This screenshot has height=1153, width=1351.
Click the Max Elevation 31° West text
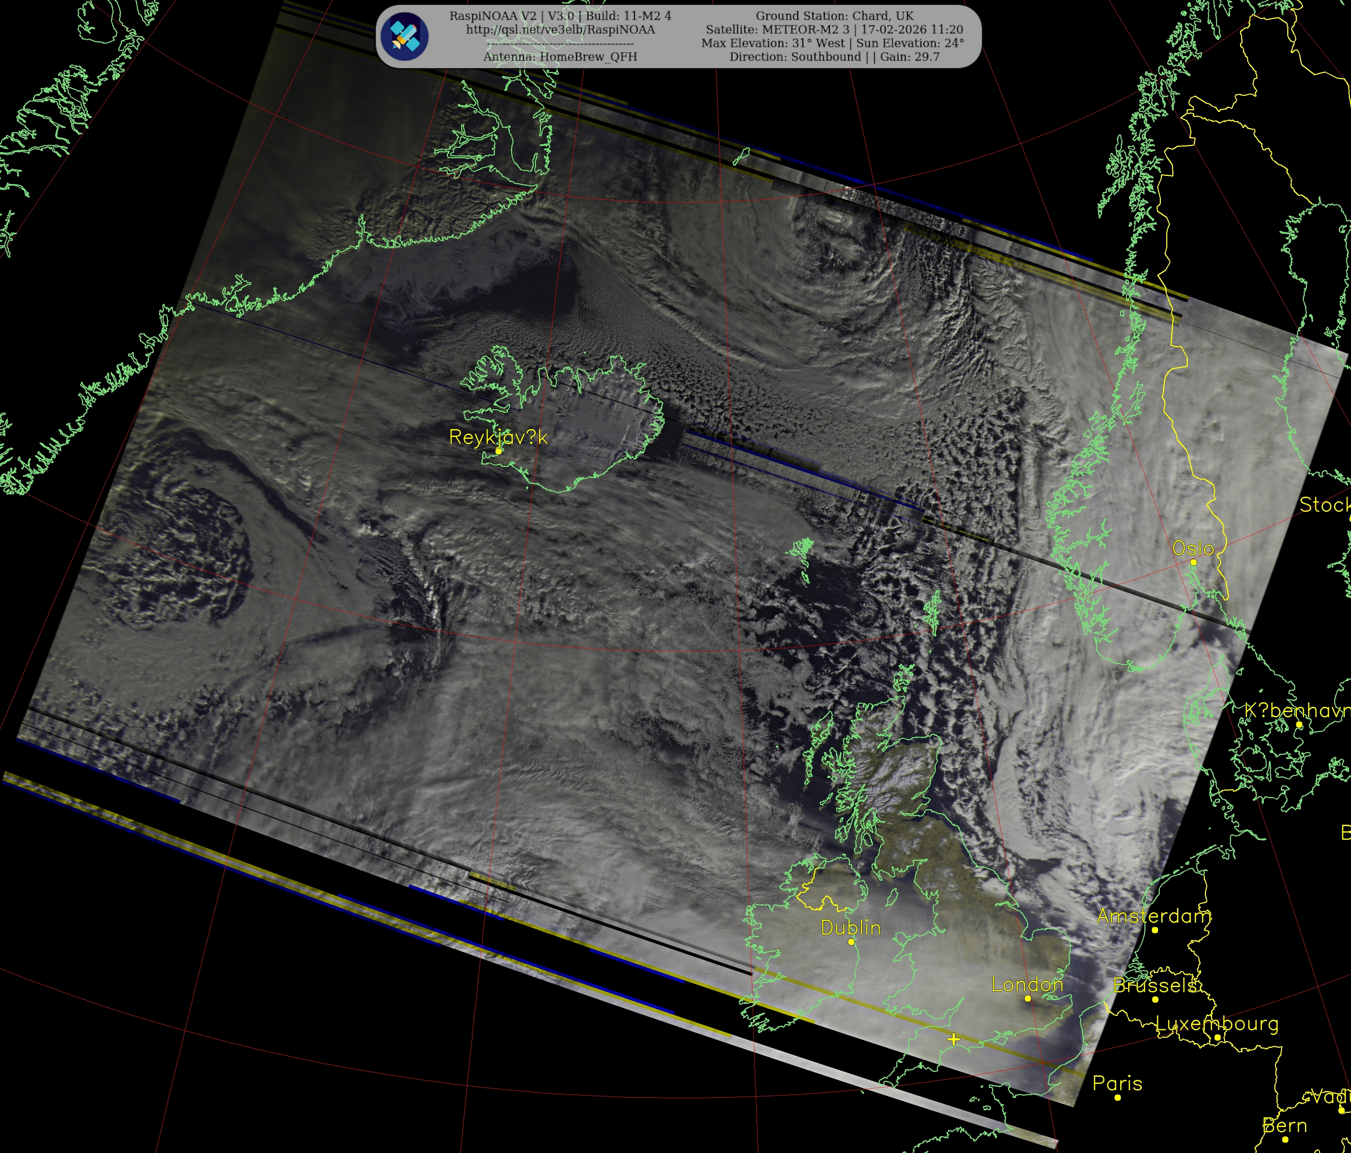pyautogui.click(x=774, y=43)
